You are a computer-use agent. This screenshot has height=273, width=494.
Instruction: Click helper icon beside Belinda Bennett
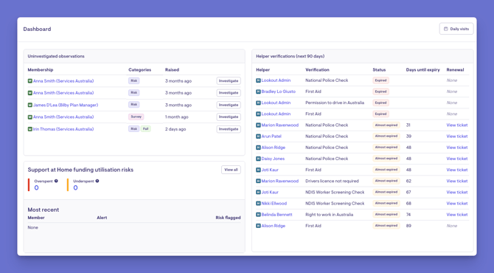pyautogui.click(x=258, y=215)
